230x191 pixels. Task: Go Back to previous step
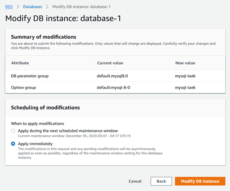[161, 181]
